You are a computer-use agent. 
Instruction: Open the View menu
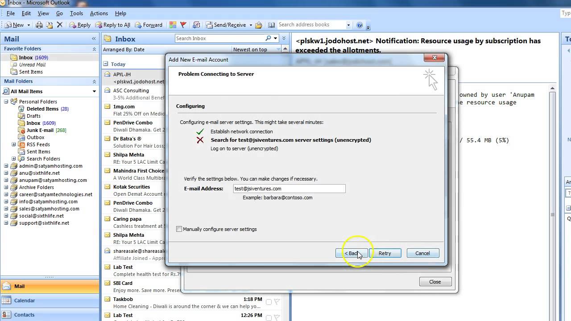43,13
